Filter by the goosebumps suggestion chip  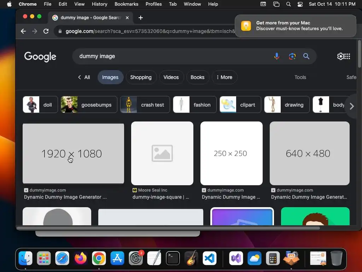coord(89,104)
